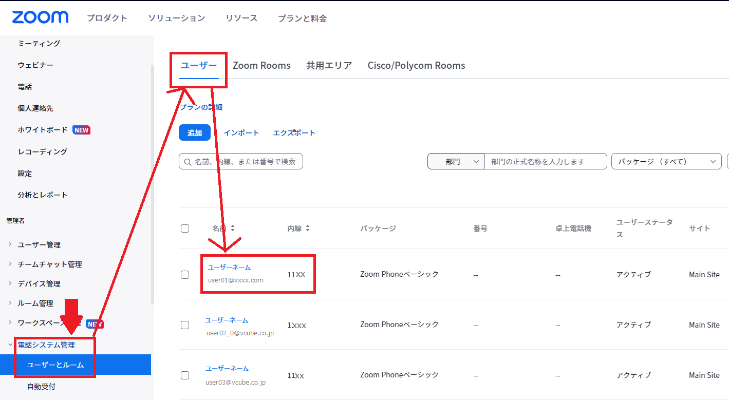729x400 pixels.
Task: Click アクティブ status in user02_0 row
Action: tap(633, 325)
